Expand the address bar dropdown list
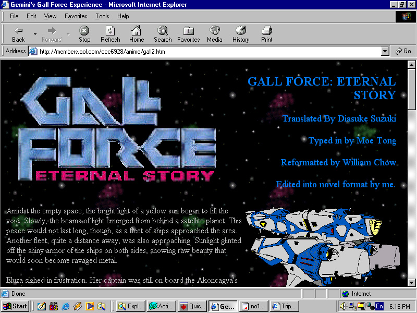 click(x=385, y=51)
